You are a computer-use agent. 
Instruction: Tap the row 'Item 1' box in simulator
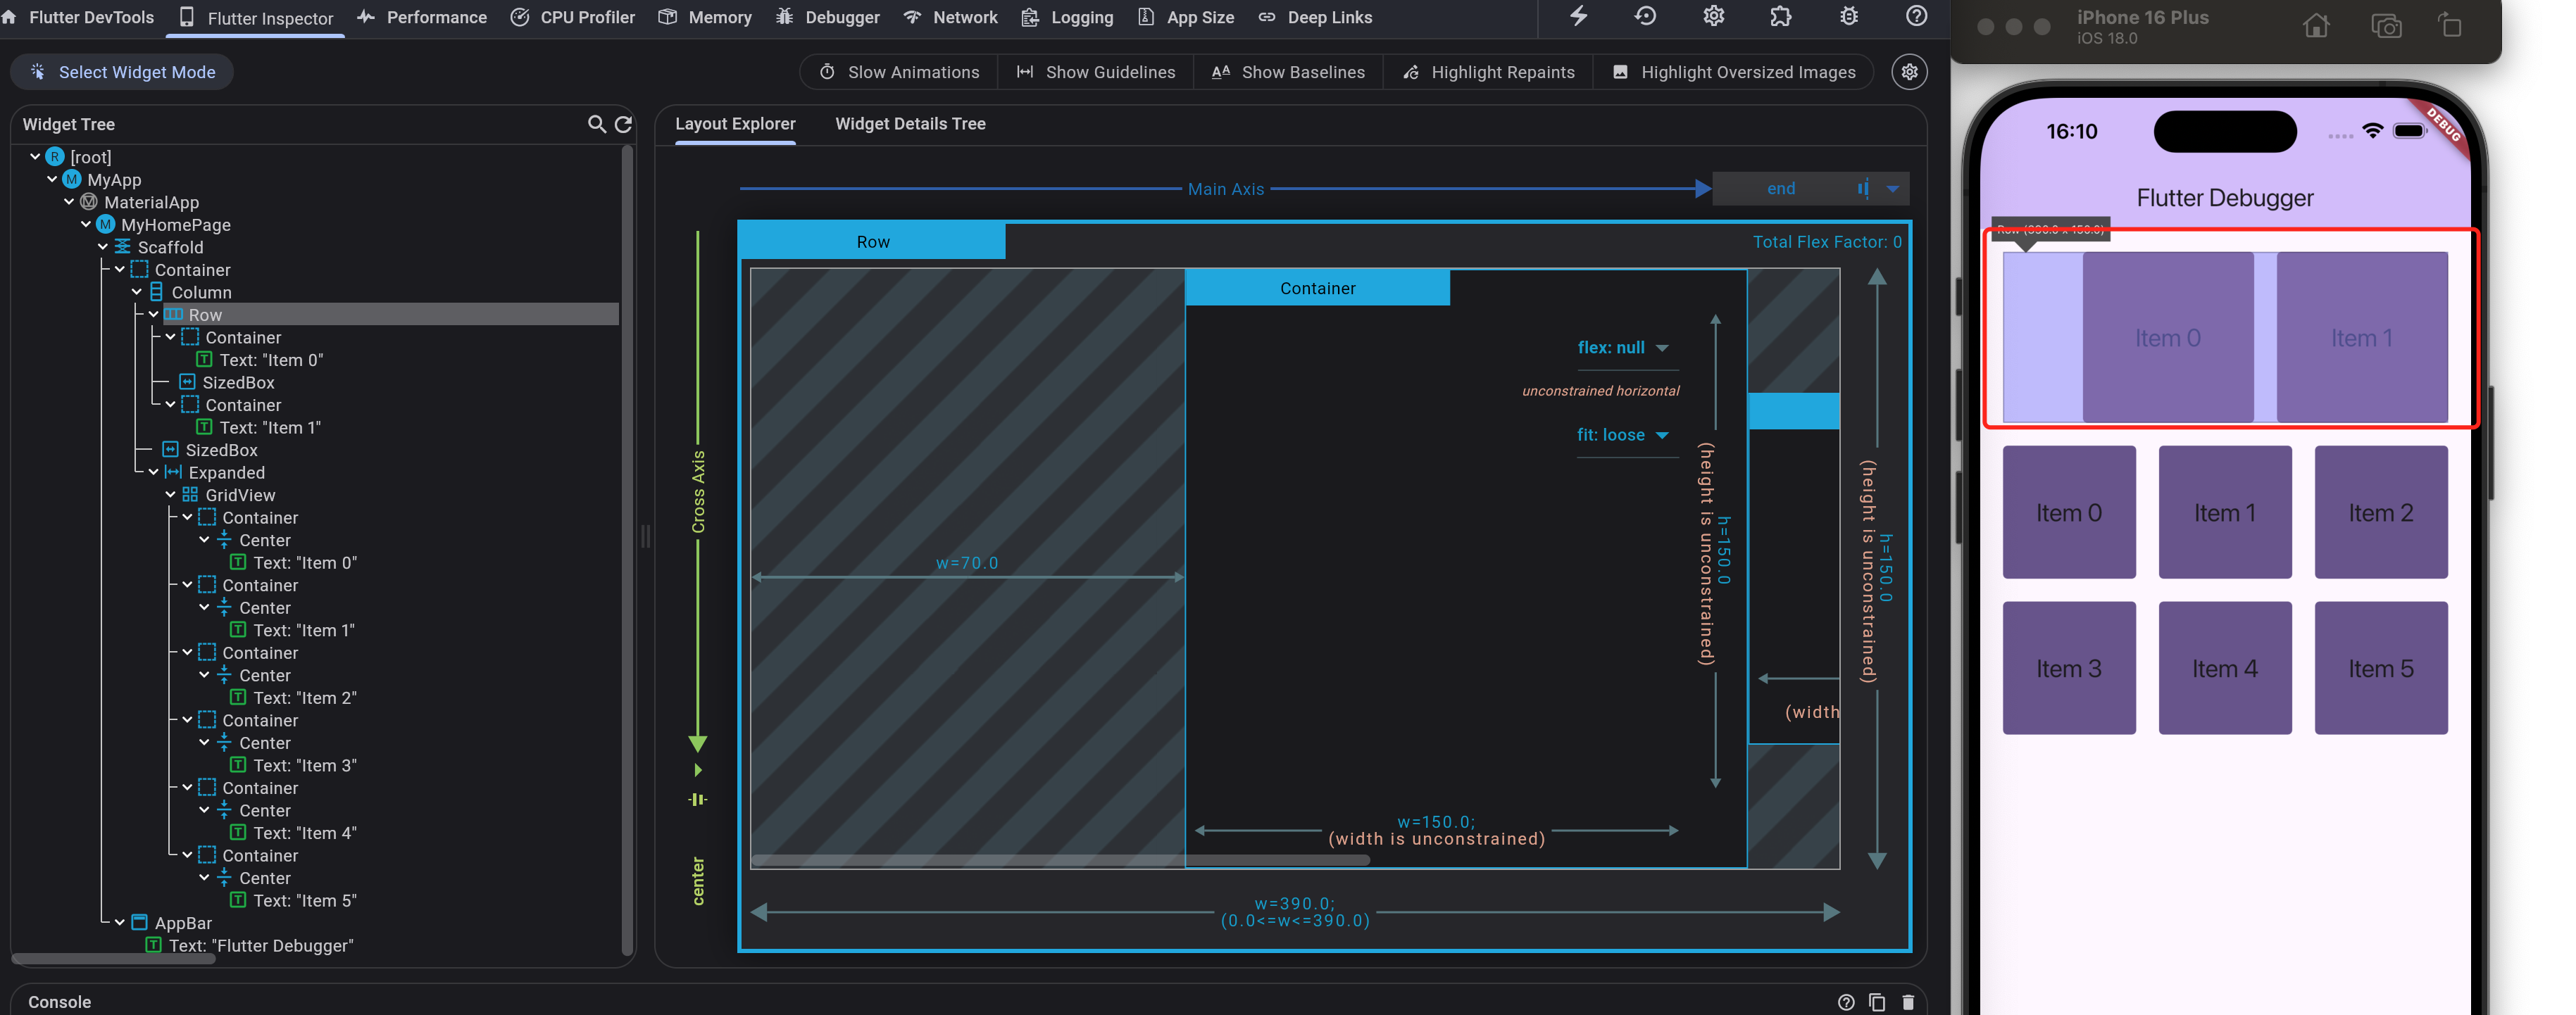click(2362, 338)
